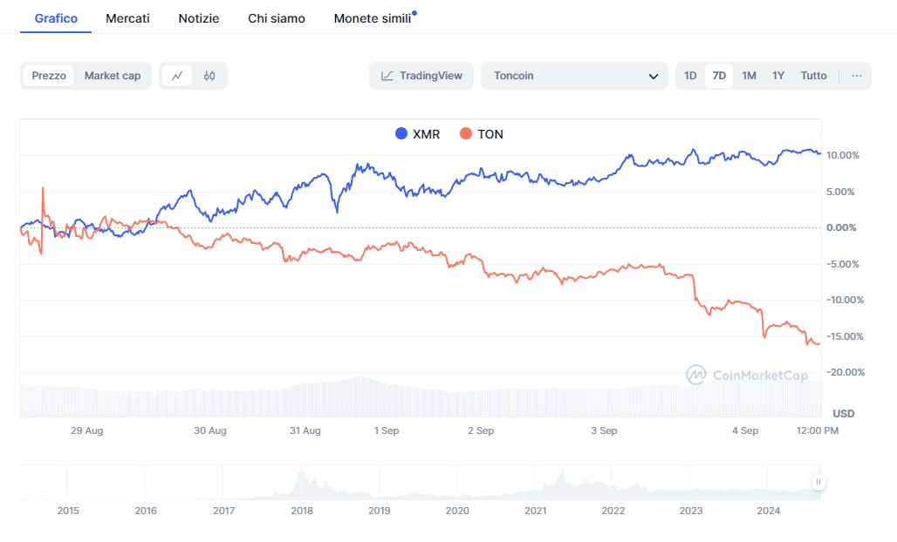897x542 pixels.
Task: Open the Mercati tab
Action: [127, 18]
